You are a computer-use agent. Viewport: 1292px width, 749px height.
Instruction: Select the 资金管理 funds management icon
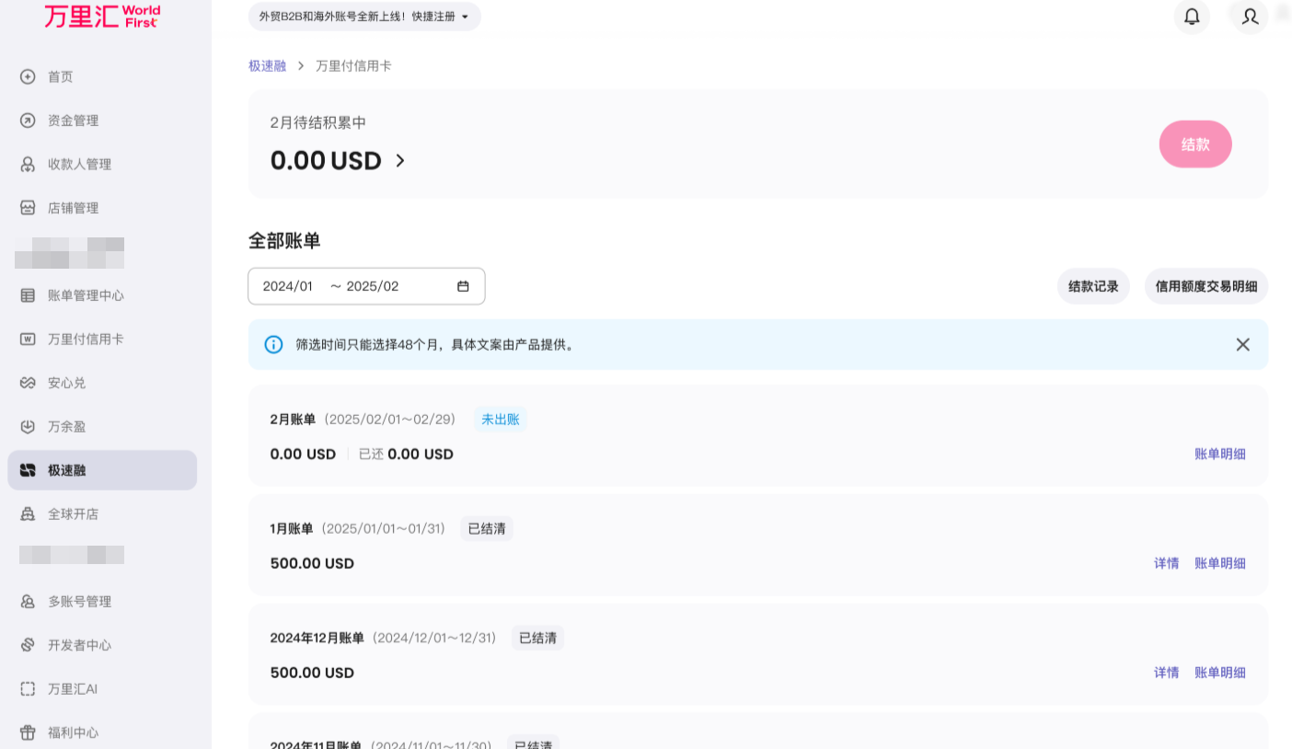click(x=28, y=120)
